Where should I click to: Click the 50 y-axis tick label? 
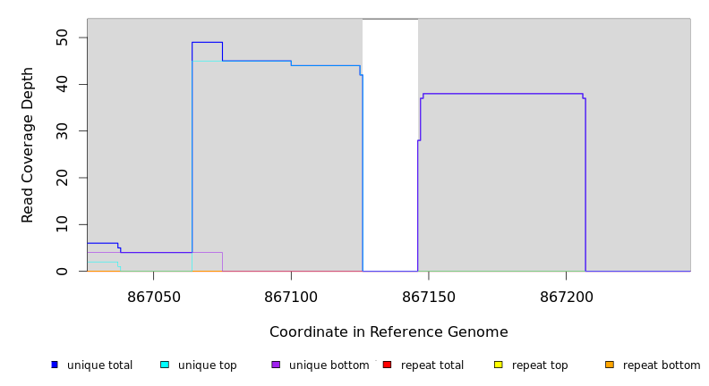[62, 38]
